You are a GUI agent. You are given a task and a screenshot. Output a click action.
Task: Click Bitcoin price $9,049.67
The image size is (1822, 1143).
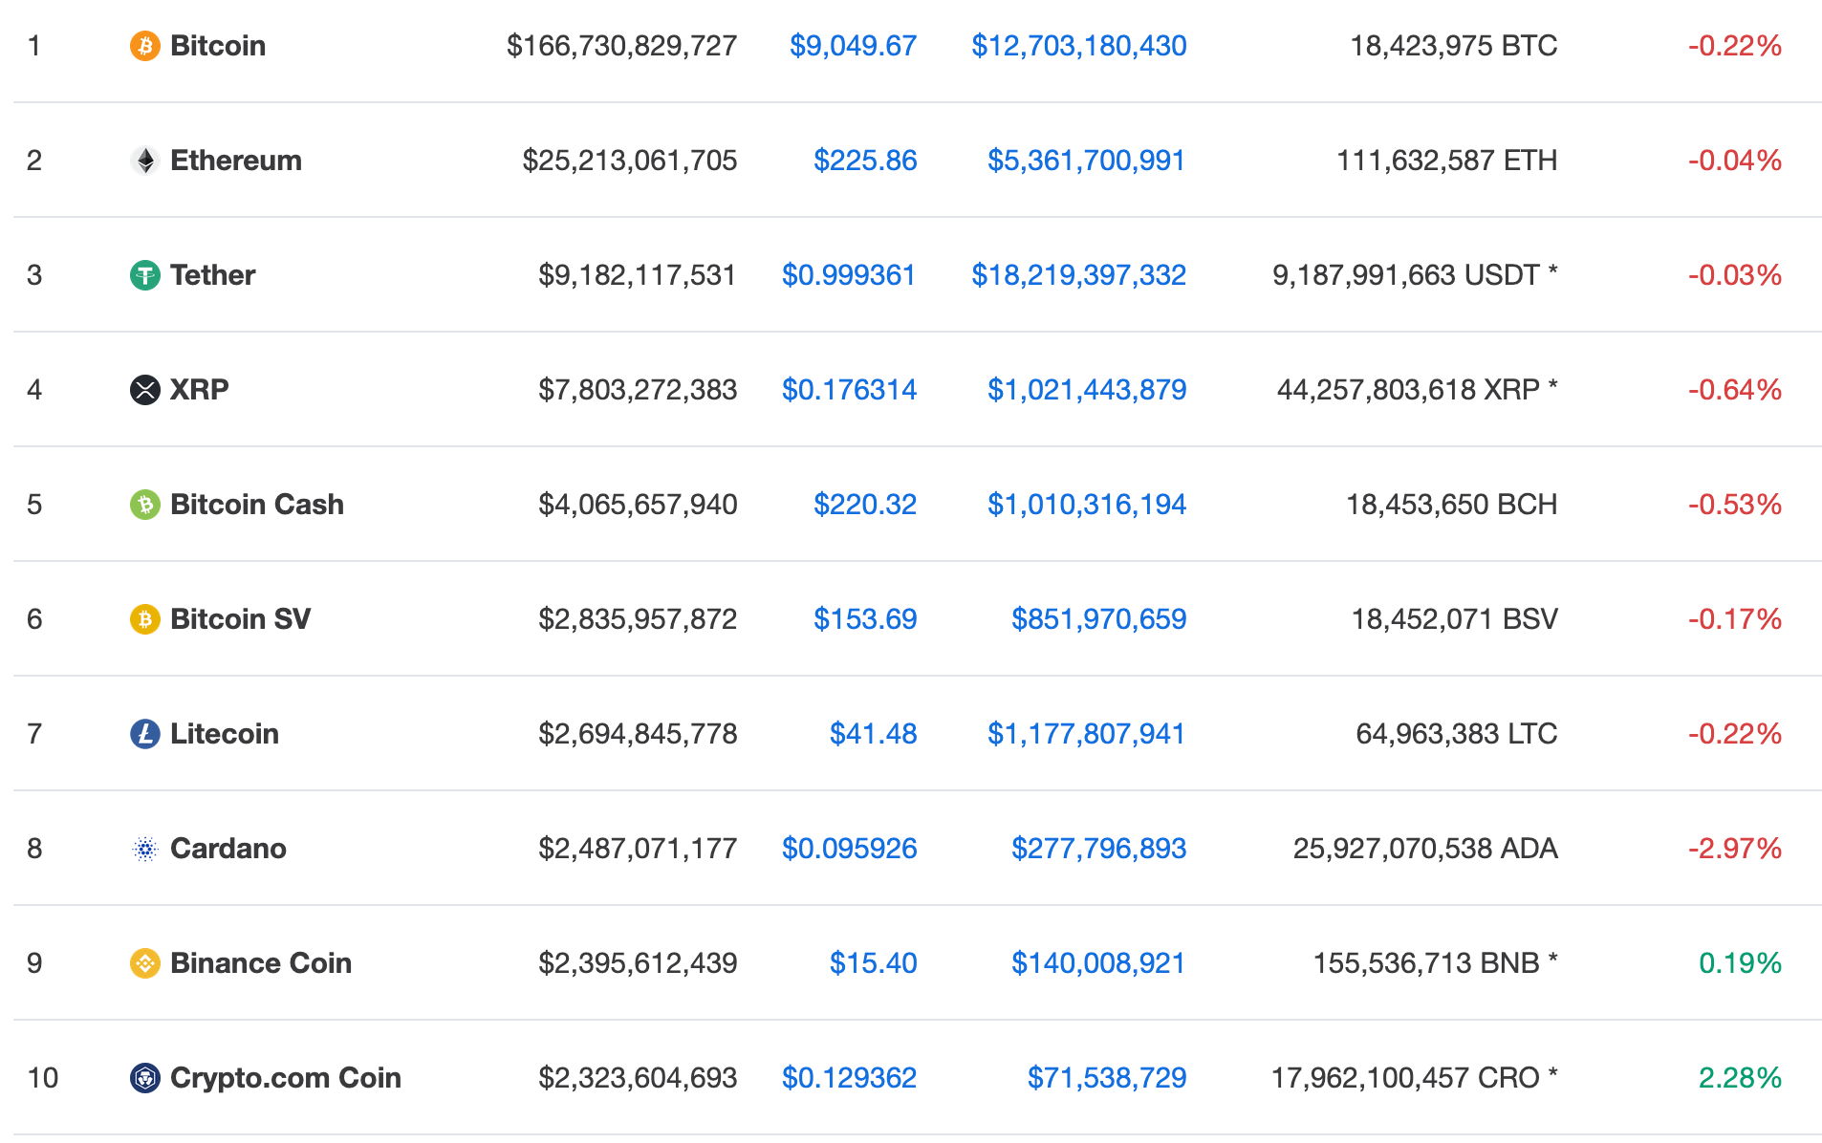(853, 46)
